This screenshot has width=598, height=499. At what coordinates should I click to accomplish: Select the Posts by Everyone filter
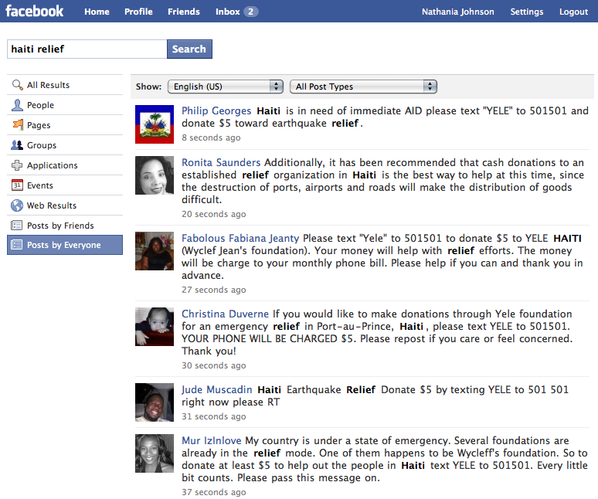click(65, 245)
